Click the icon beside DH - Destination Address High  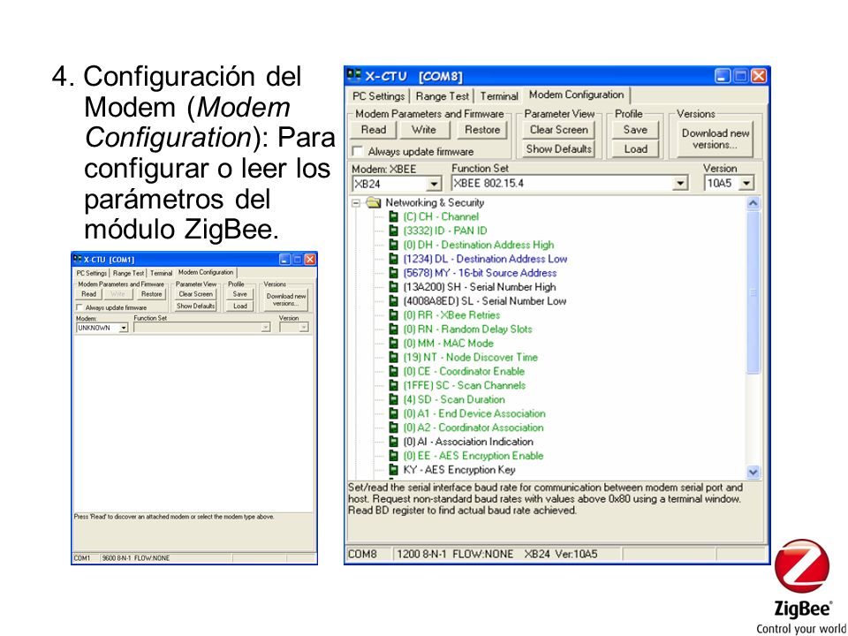394,245
